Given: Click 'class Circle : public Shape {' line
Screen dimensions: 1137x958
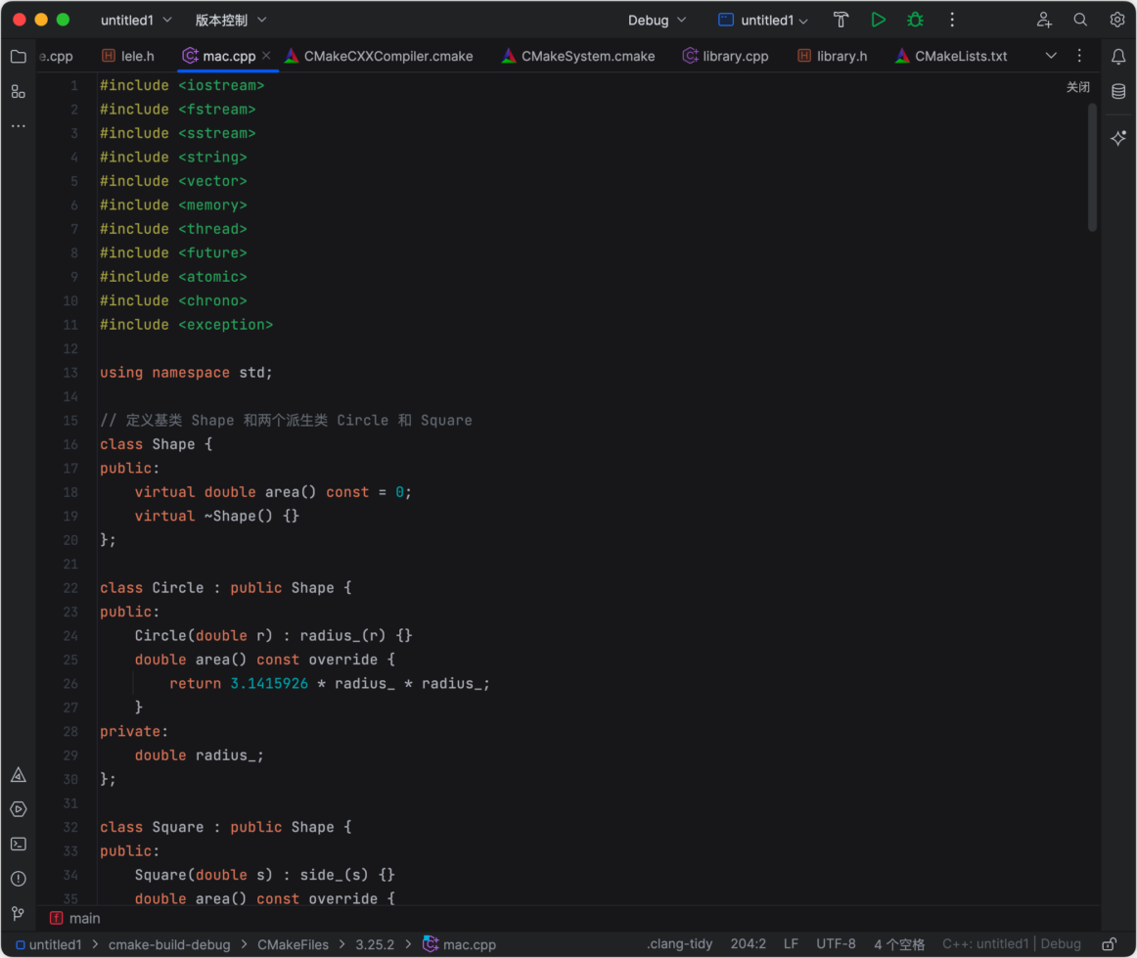Looking at the screenshot, I should tap(225, 587).
